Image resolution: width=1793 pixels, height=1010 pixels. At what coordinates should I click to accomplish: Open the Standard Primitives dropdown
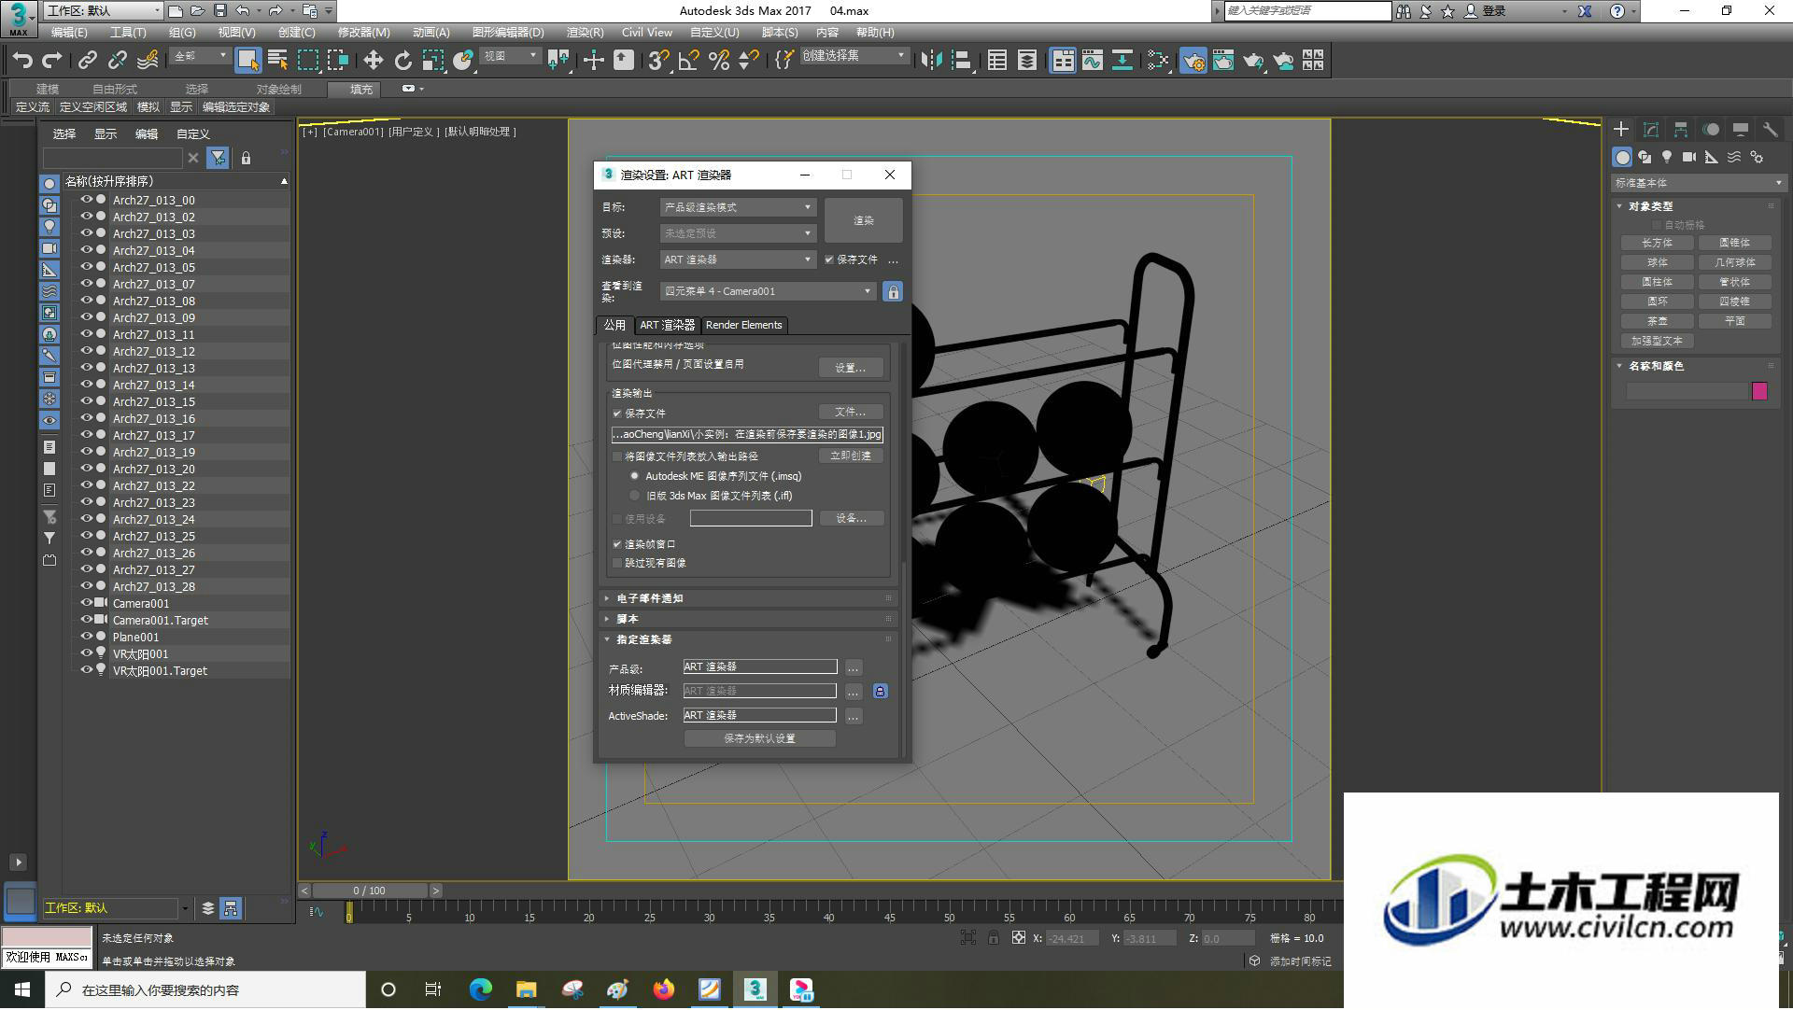click(x=1698, y=184)
